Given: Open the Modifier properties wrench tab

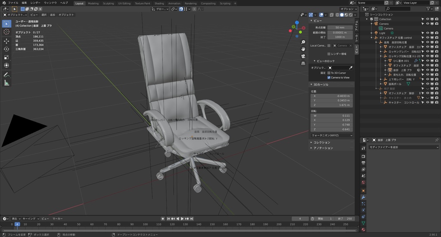Looking at the screenshot, I should click(x=363, y=197).
